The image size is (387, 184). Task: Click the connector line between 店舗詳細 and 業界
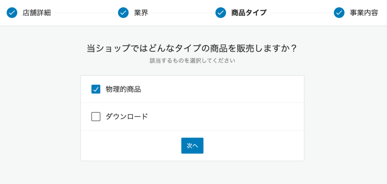pos(84,13)
